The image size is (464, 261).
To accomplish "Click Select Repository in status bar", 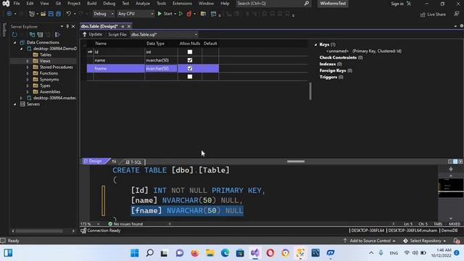I will tap(425, 241).
